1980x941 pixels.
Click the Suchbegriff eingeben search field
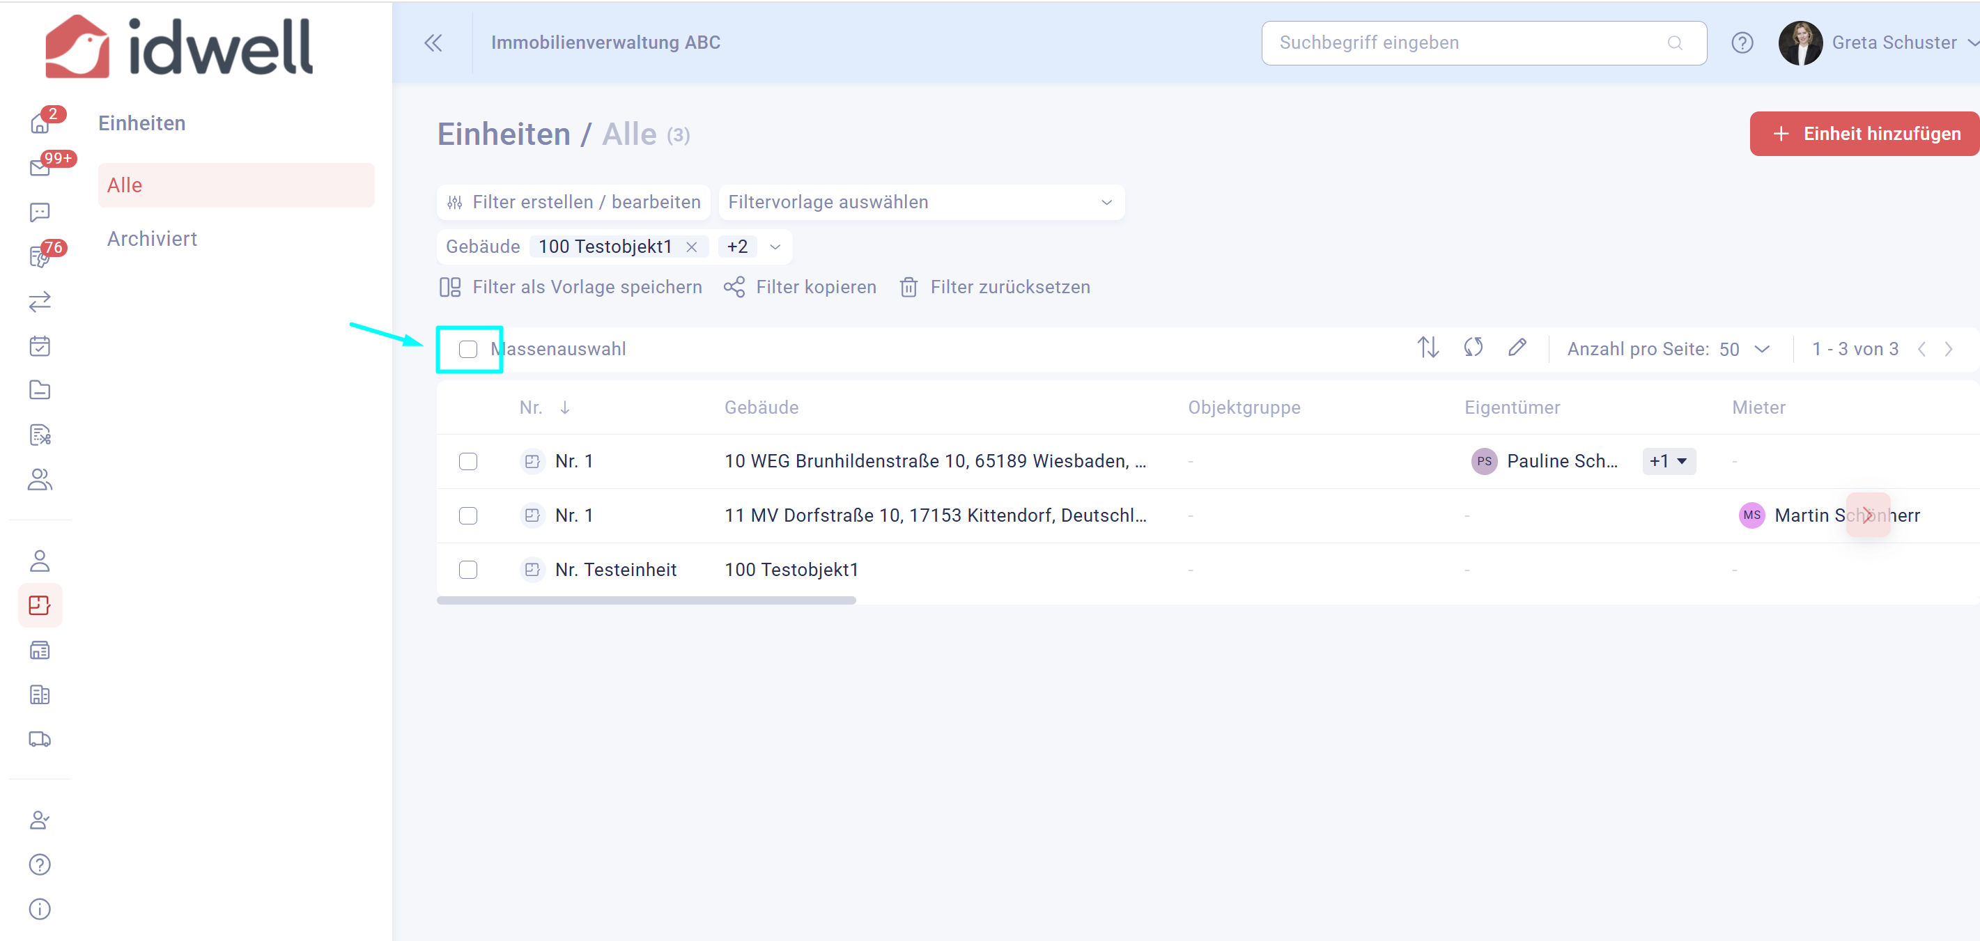click(x=1484, y=43)
